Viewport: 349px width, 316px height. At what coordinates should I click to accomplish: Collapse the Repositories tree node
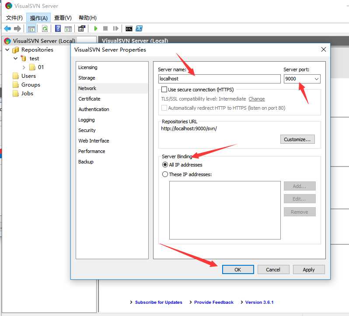[7, 49]
